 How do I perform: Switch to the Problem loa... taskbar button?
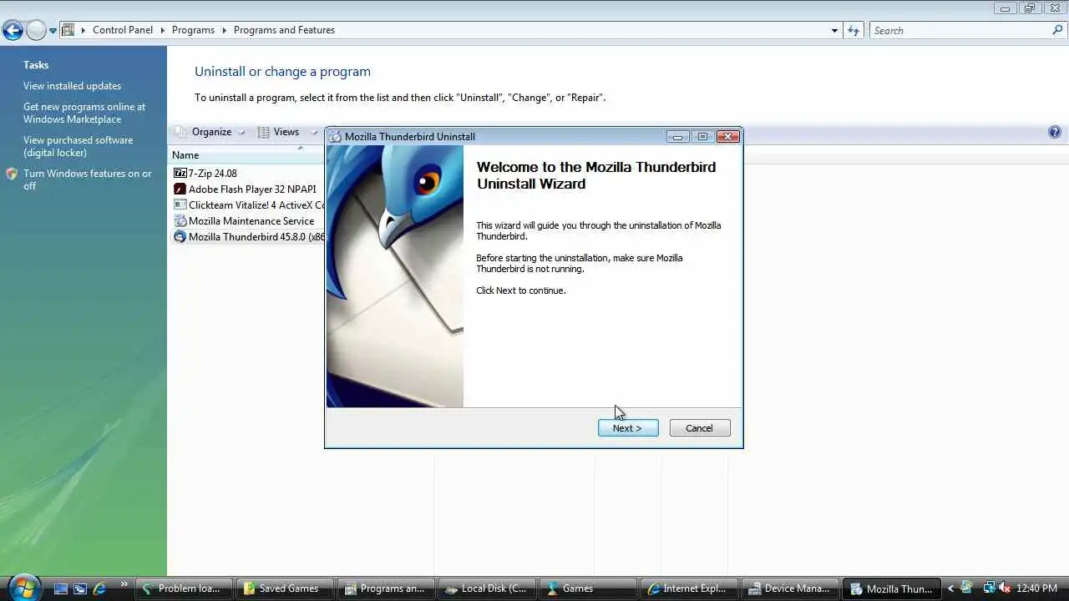pyautogui.click(x=184, y=588)
